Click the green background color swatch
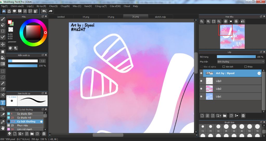The width and height of the screenshot is (266, 141). pos(12,24)
